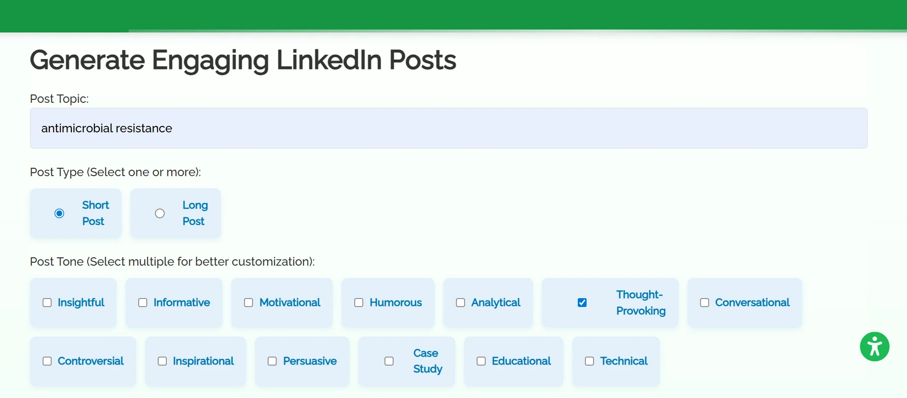Click the Short Post label text

(x=95, y=213)
